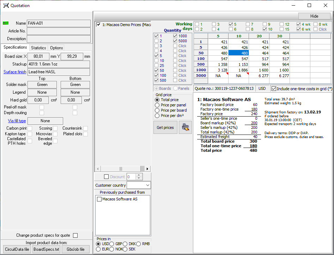
Task: Switch to the Statistics tab
Action: (x=38, y=48)
